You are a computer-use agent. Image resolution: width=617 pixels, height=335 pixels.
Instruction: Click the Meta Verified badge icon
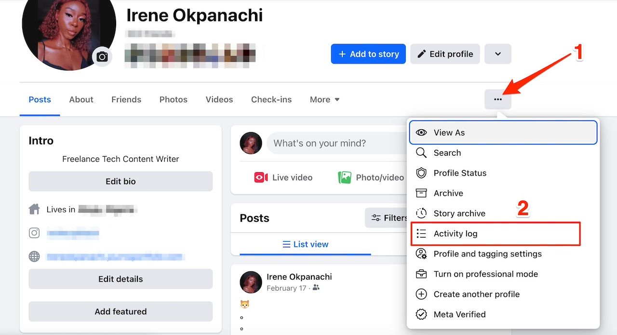click(422, 314)
